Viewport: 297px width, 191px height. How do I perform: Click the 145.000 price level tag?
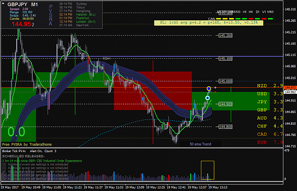[x=225, y=81]
